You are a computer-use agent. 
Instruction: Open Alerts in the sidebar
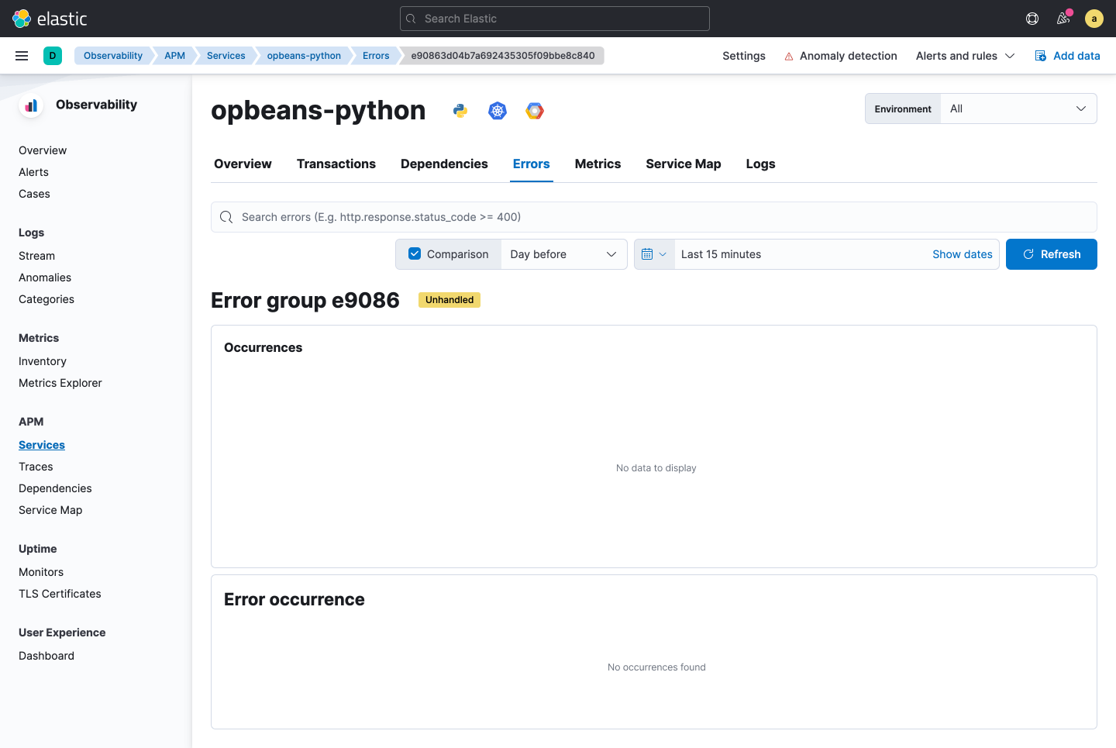pyautogui.click(x=33, y=172)
